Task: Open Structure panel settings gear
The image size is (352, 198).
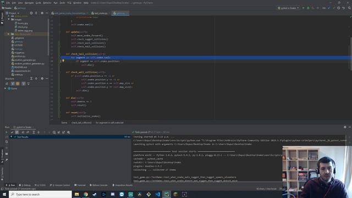Action: pos(42,79)
